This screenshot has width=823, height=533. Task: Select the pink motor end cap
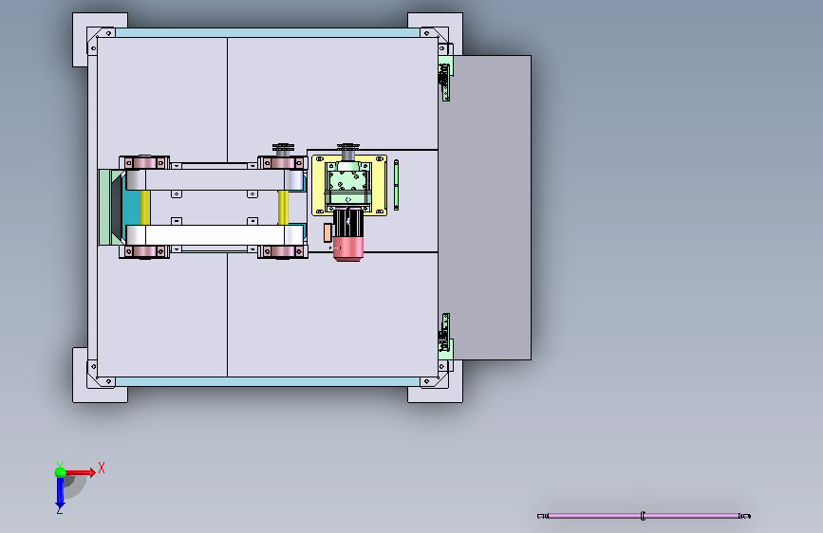click(x=348, y=248)
